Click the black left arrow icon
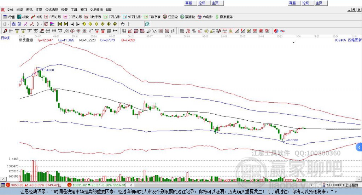 [x=72, y=24]
